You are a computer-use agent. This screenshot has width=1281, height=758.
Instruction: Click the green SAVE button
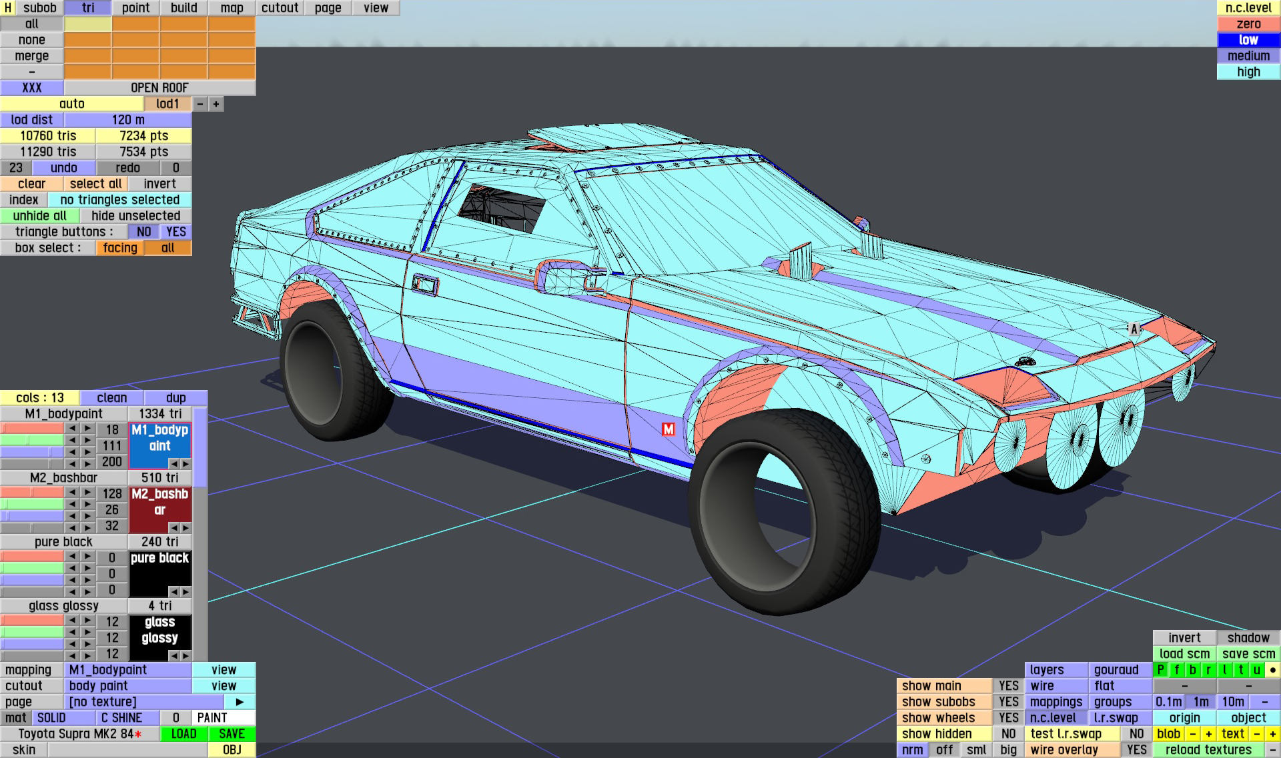click(232, 734)
